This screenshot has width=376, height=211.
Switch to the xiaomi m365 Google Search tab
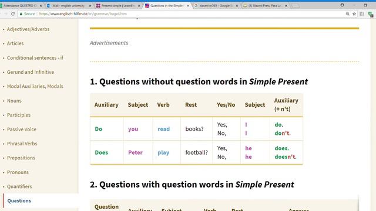(216, 5)
